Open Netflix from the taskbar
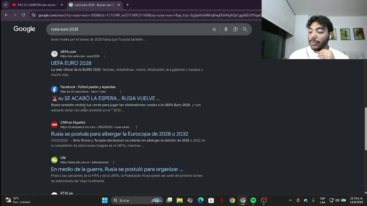This screenshot has width=367, height=206. point(222,200)
